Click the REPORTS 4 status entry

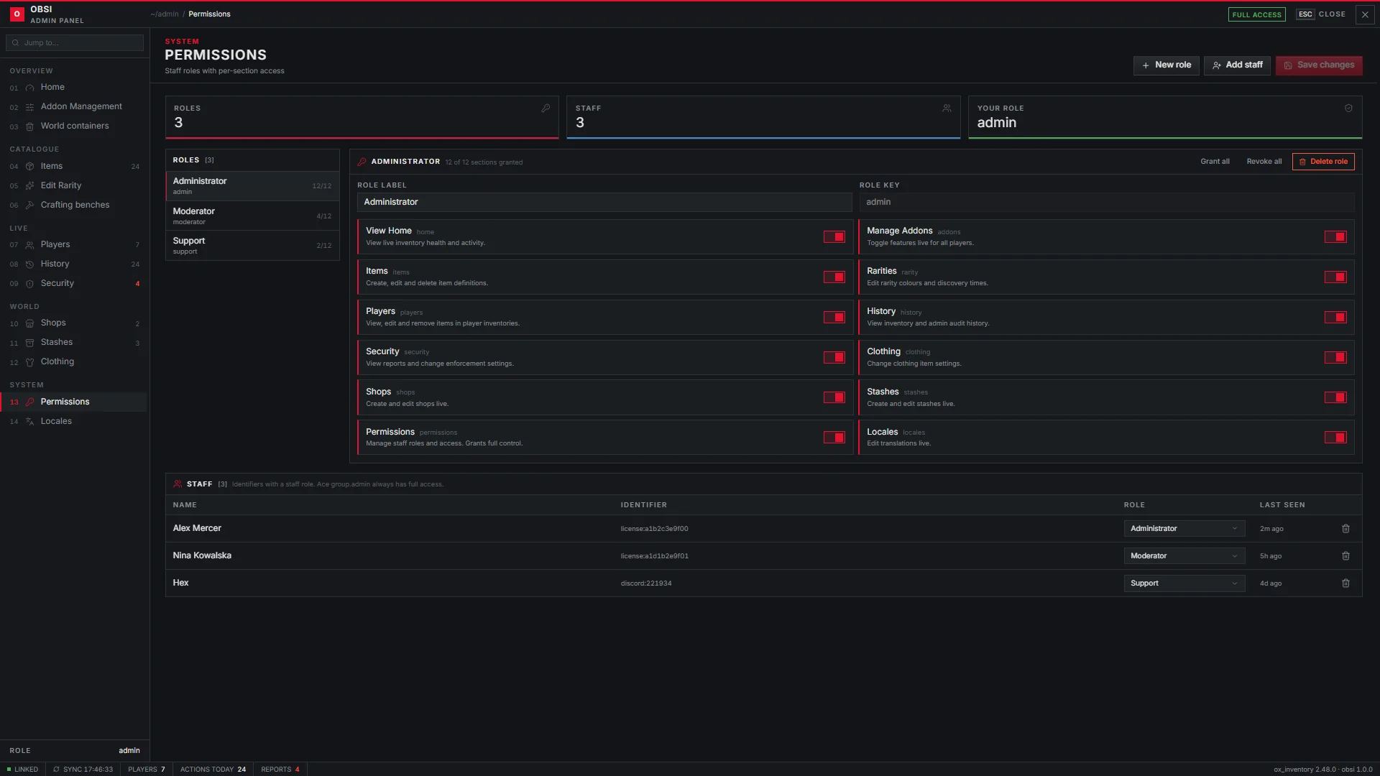point(280,770)
